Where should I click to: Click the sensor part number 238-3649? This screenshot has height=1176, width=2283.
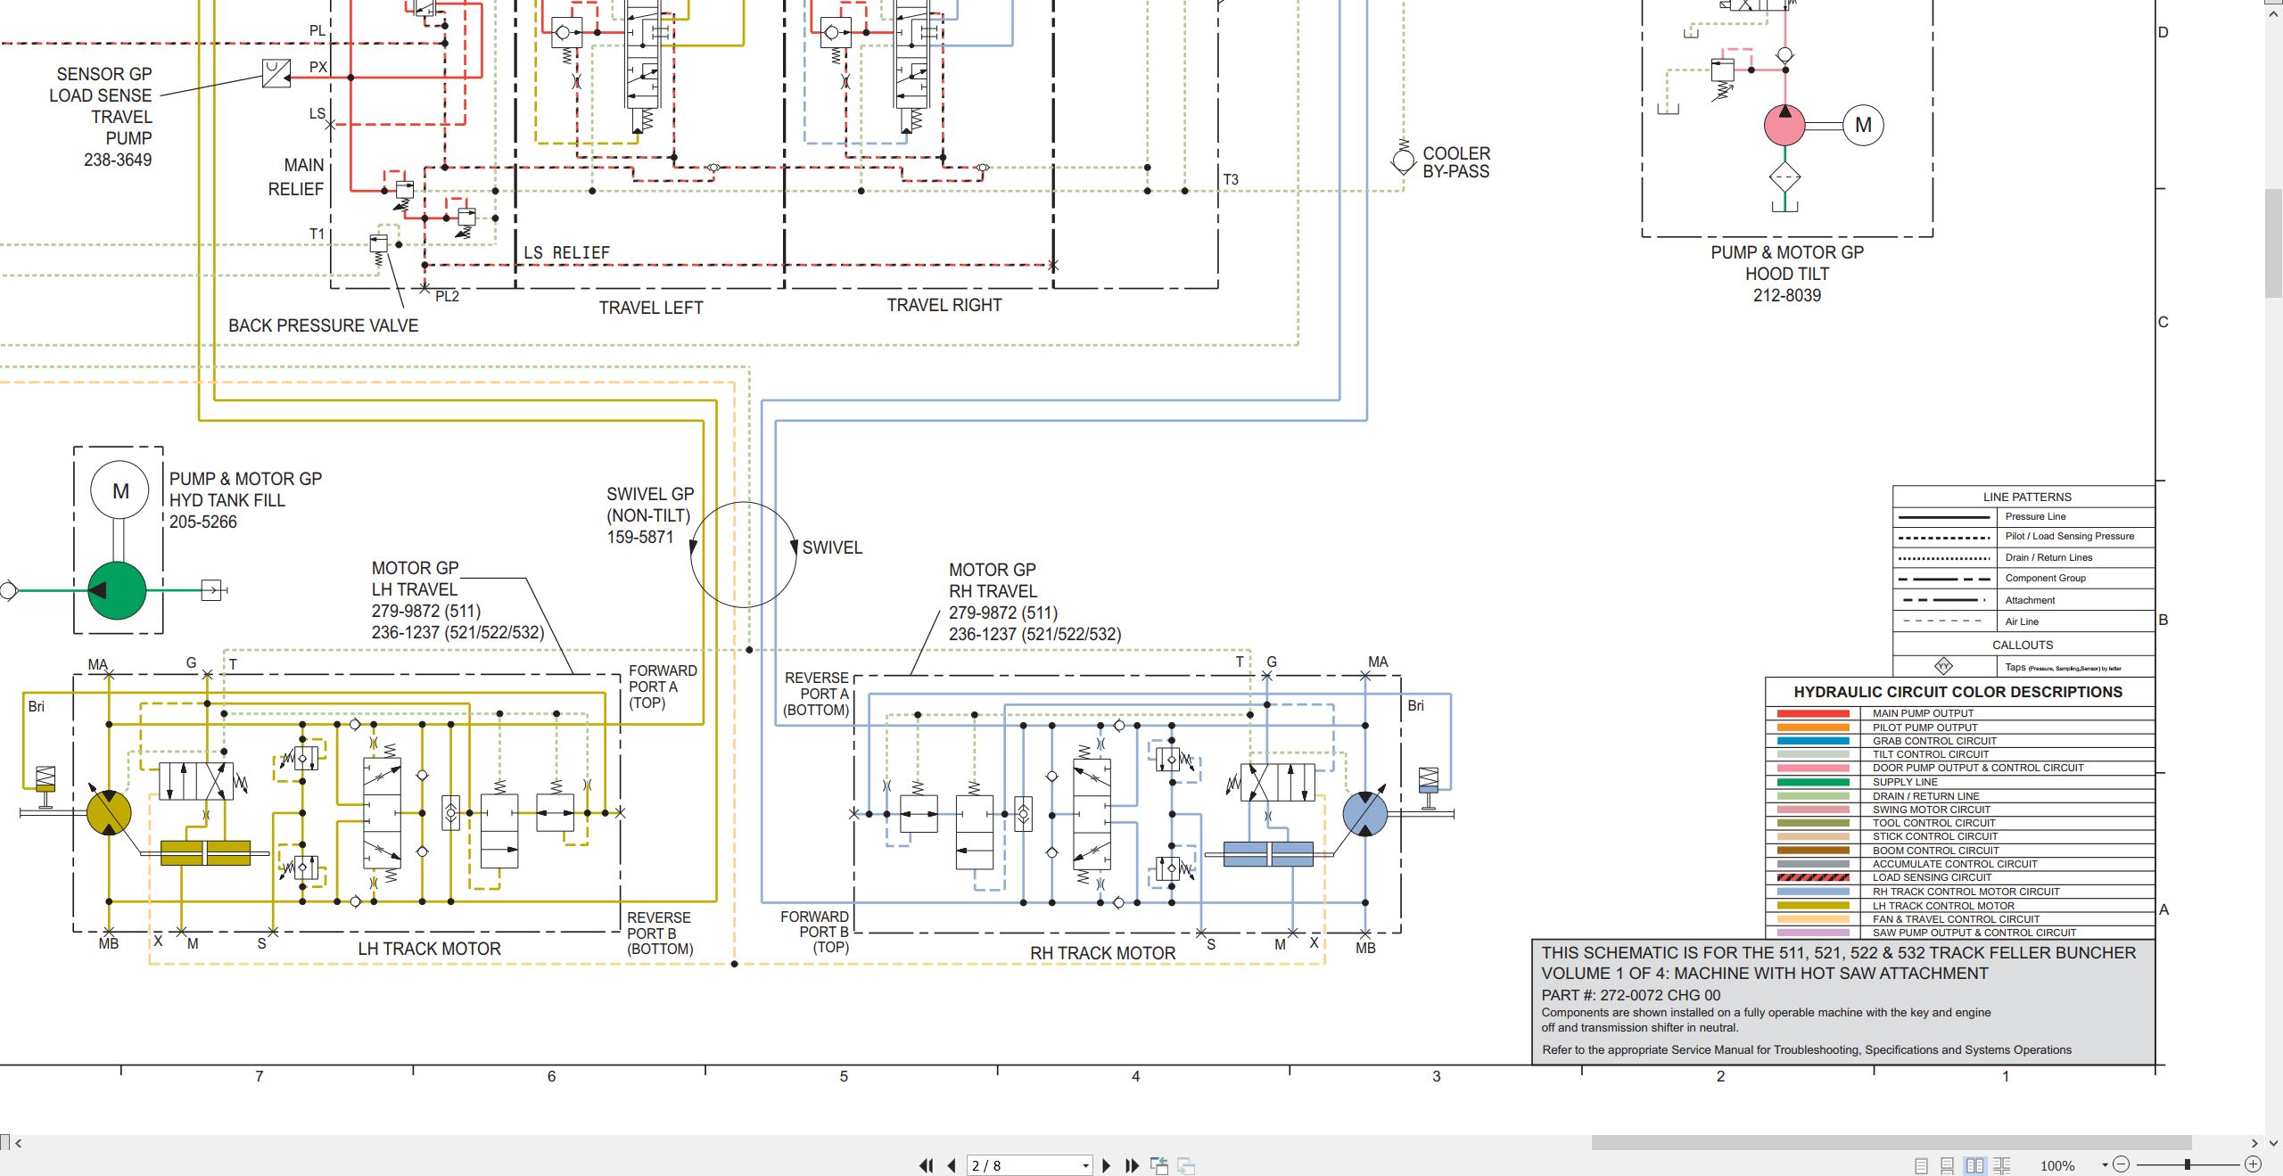(x=118, y=160)
